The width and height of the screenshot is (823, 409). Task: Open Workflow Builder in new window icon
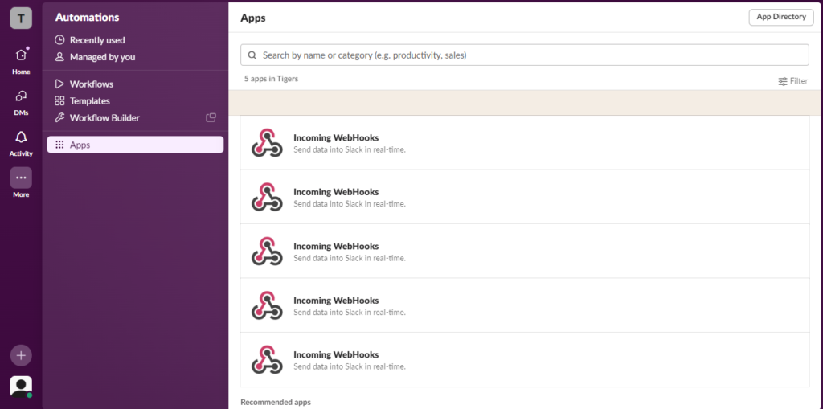(x=211, y=117)
